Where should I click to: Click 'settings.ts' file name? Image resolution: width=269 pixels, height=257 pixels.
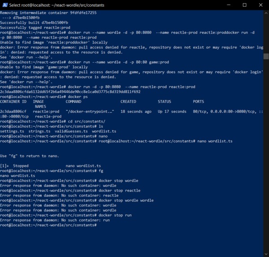tap(12, 131)
